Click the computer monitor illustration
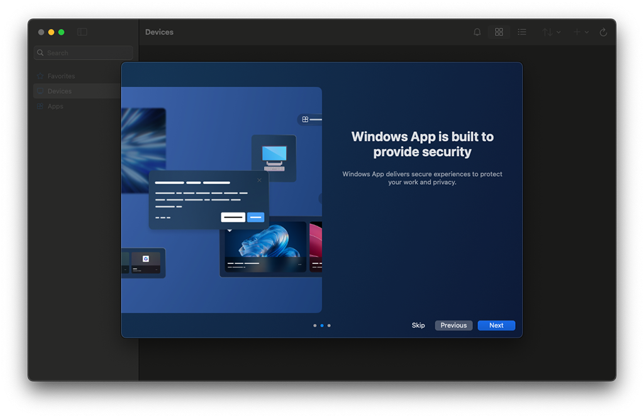The height and width of the screenshot is (418, 644). (274, 158)
